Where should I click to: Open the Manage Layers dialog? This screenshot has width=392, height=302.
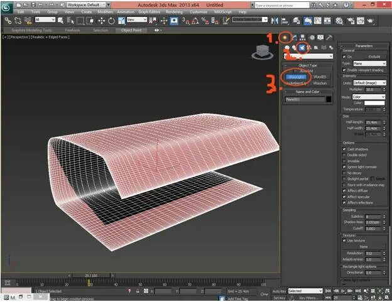297,21
